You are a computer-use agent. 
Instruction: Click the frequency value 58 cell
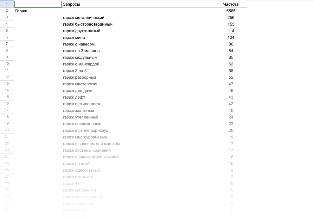point(231,71)
